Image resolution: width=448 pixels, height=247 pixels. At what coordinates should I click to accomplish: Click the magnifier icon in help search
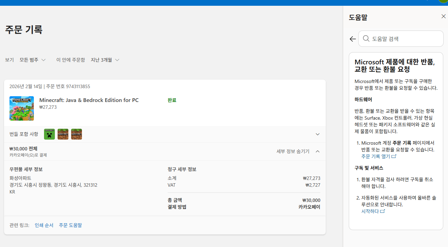366,39
